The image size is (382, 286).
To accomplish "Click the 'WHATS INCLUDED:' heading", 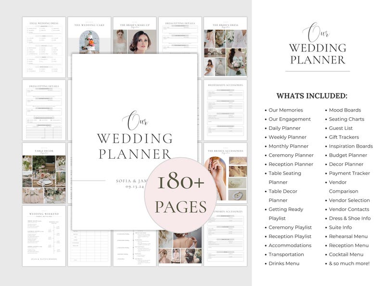I will [312, 96].
